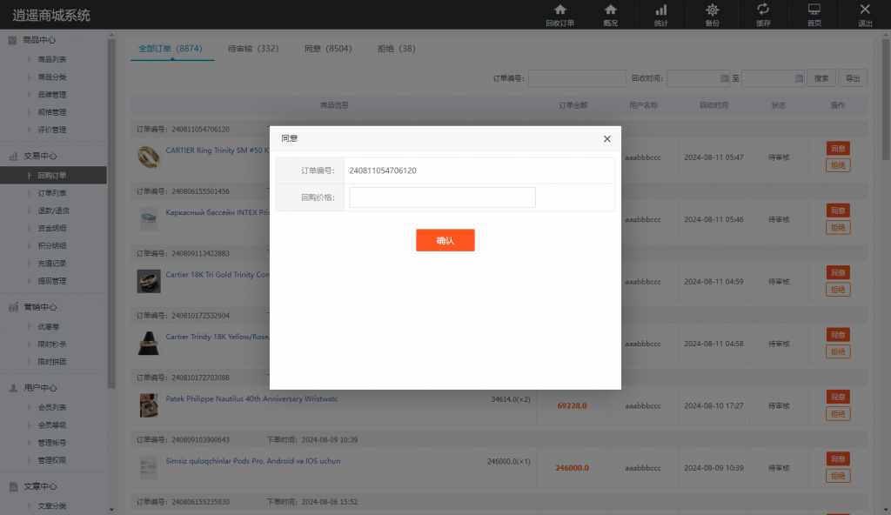Click the Patek Philippe watch thumbnail

[148, 405]
